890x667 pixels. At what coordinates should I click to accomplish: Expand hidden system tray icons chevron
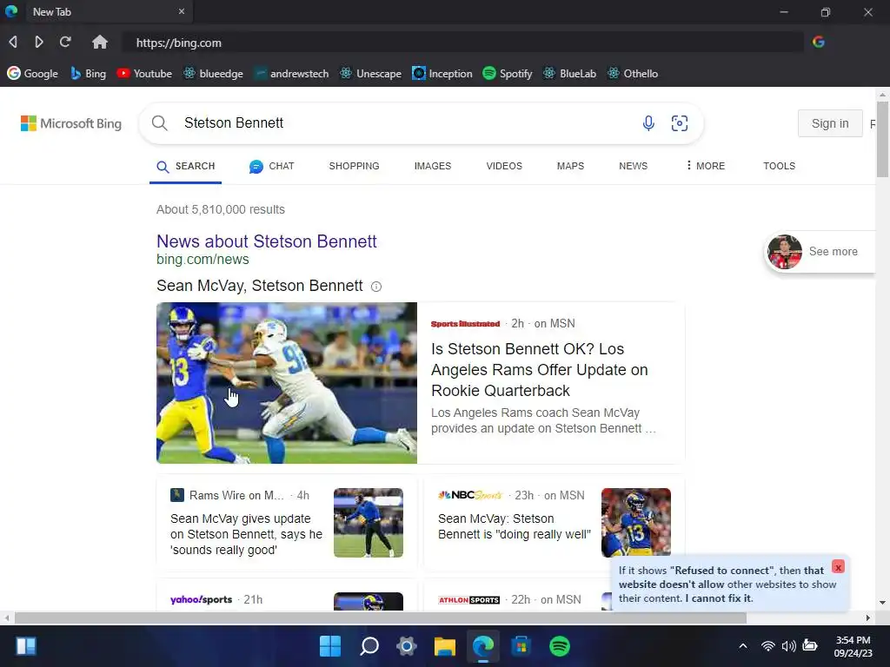pyautogui.click(x=742, y=646)
